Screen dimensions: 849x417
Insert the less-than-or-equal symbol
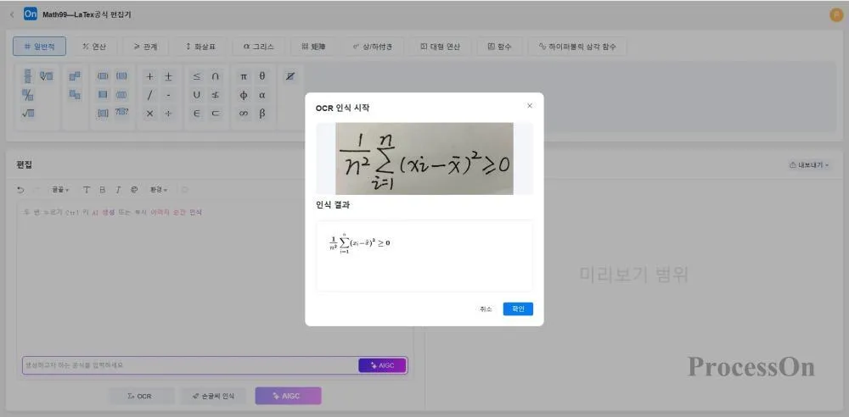click(x=197, y=76)
